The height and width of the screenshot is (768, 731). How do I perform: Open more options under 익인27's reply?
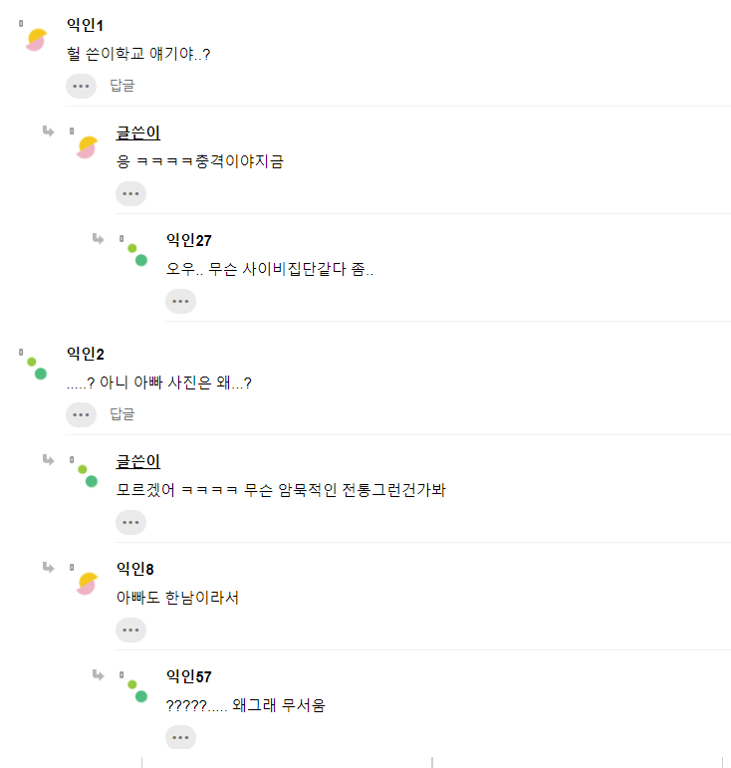tap(180, 301)
